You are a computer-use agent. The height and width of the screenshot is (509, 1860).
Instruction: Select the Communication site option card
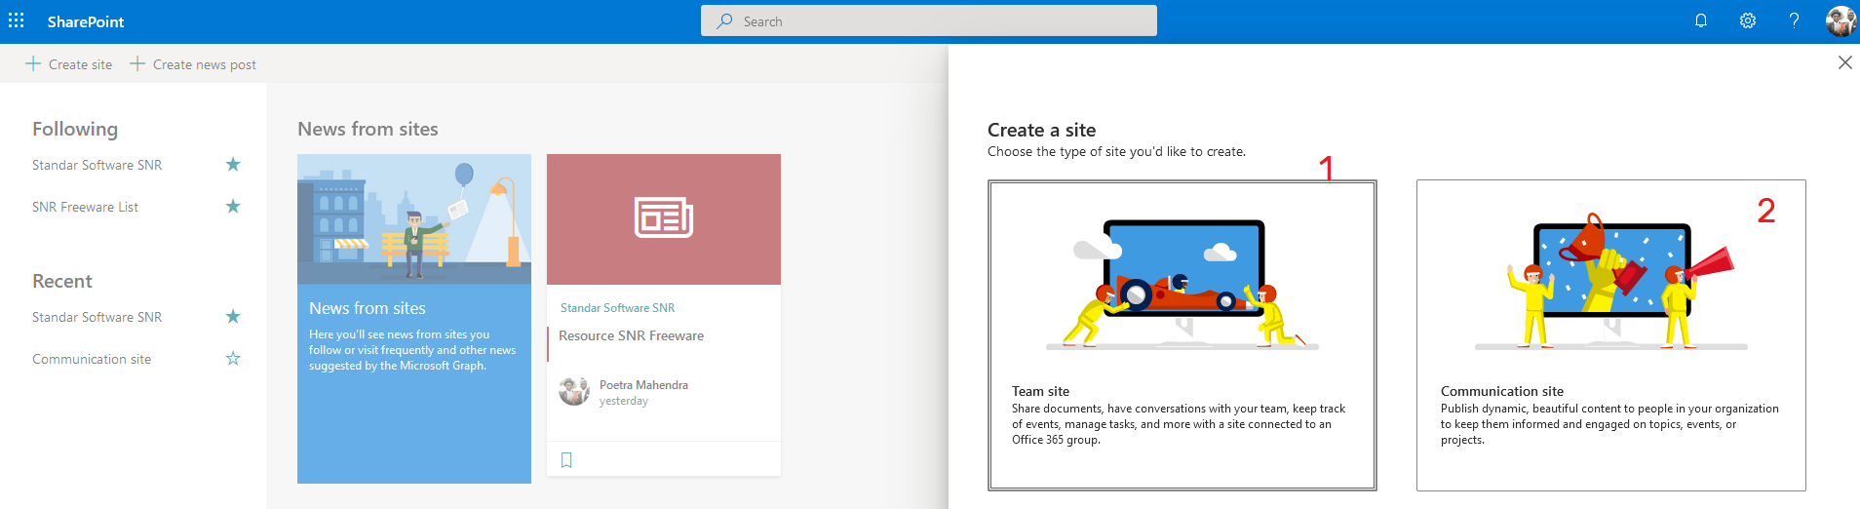[1611, 335]
